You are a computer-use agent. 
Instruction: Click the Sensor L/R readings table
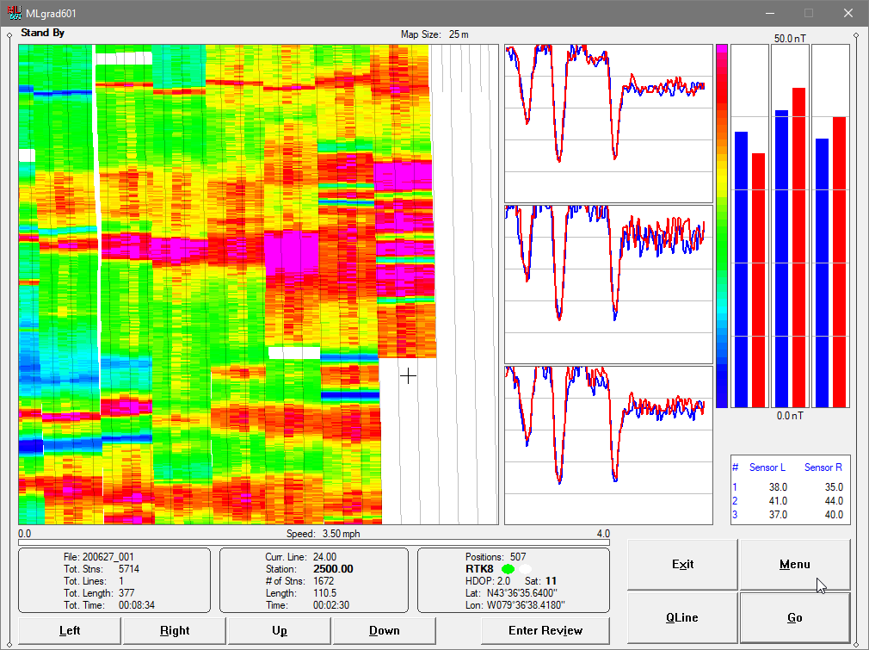[791, 490]
